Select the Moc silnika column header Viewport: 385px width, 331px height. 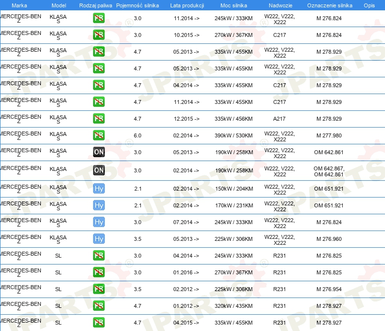(233, 5)
